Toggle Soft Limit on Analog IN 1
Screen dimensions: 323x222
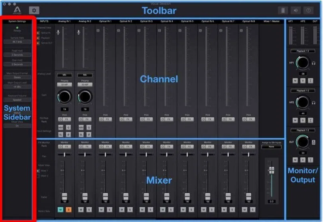point(61,135)
